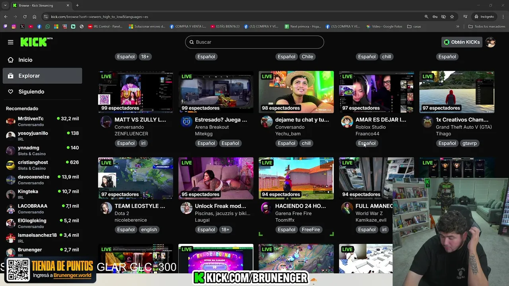Bookmark this page with the star icon

click(452, 17)
